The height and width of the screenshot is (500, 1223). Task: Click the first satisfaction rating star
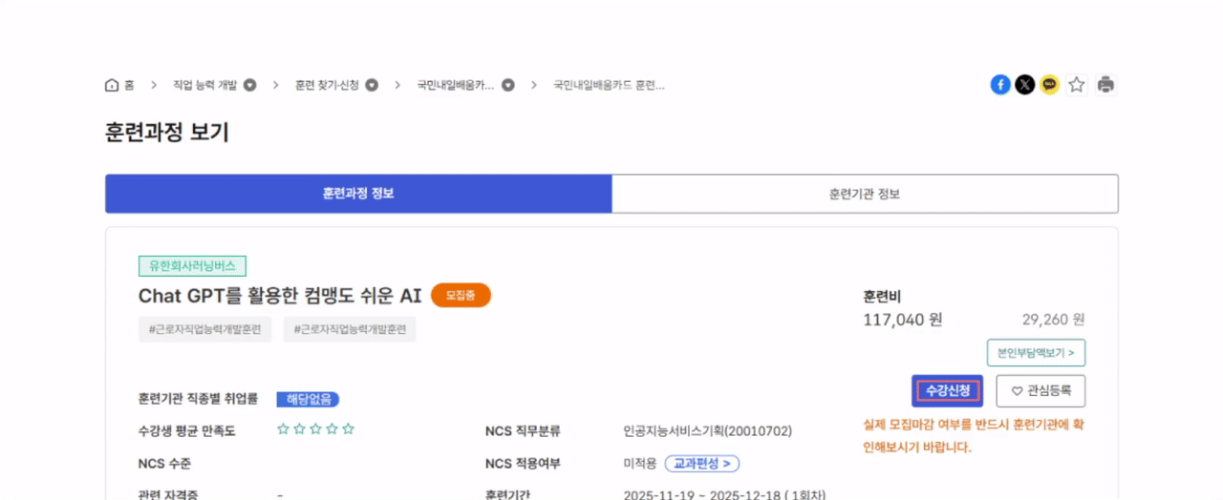(x=283, y=429)
